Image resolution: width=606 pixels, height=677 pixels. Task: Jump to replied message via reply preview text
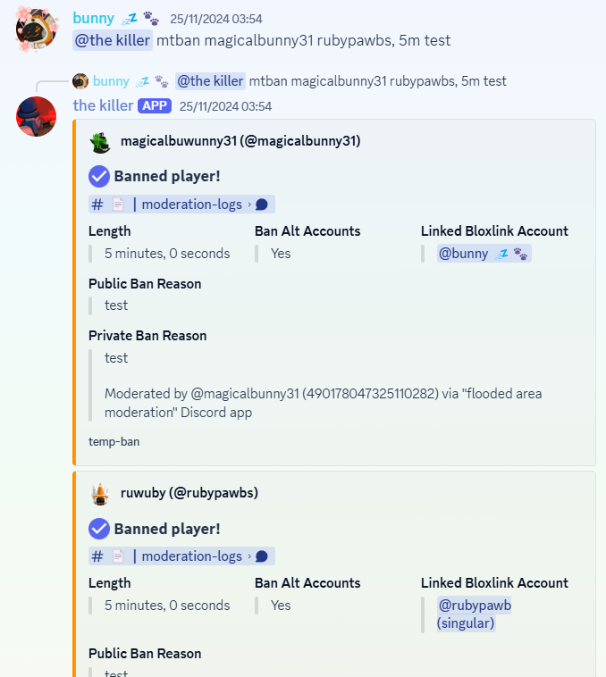pos(377,81)
